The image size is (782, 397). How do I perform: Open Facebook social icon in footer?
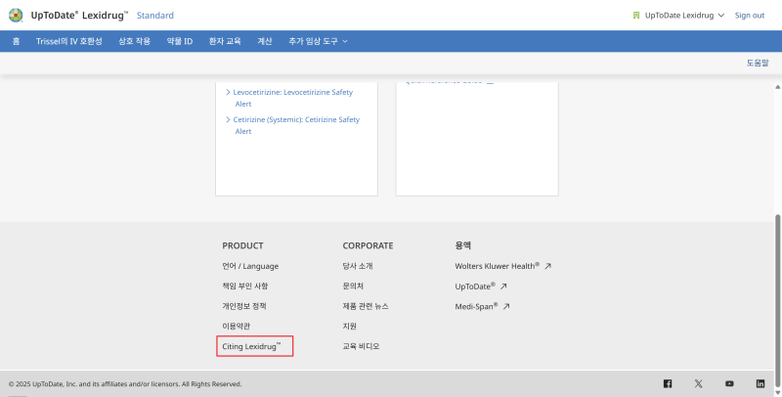click(x=668, y=383)
